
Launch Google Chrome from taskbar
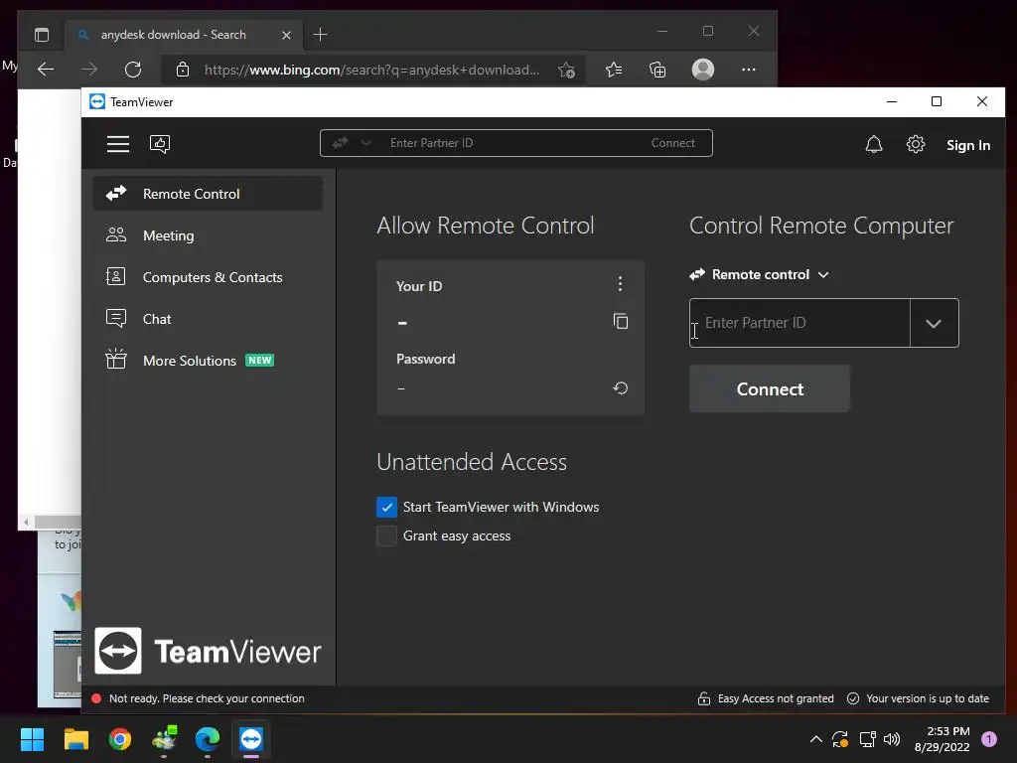point(119,739)
